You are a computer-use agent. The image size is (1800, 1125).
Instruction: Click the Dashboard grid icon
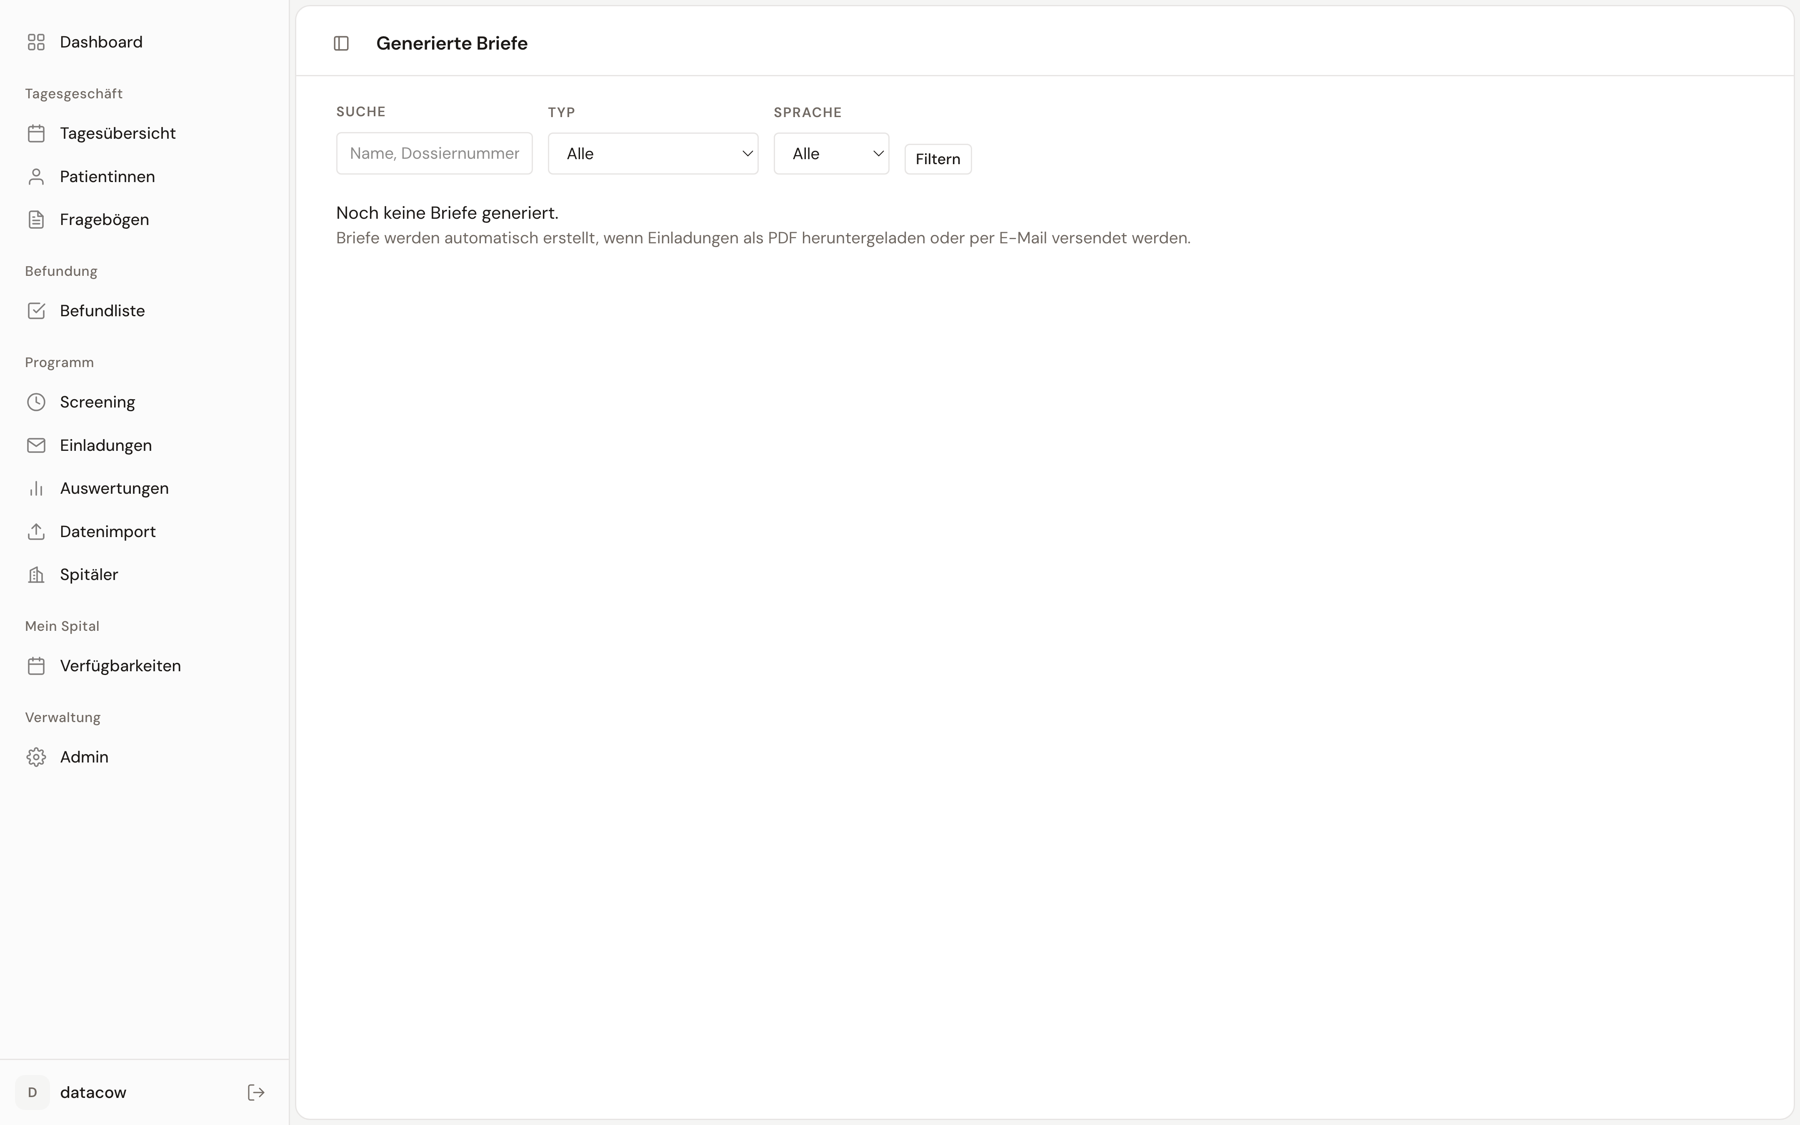[x=36, y=42]
